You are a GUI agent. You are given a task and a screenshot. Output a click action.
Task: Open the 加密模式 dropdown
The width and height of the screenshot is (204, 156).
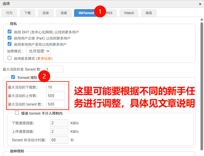[38, 51]
